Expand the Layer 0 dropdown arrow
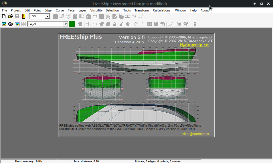Image resolution: width=273 pixels, height=164 pixels. (66, 24)
